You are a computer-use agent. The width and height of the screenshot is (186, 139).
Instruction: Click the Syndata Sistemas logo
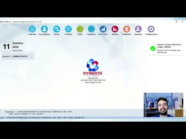click(93, 67)
